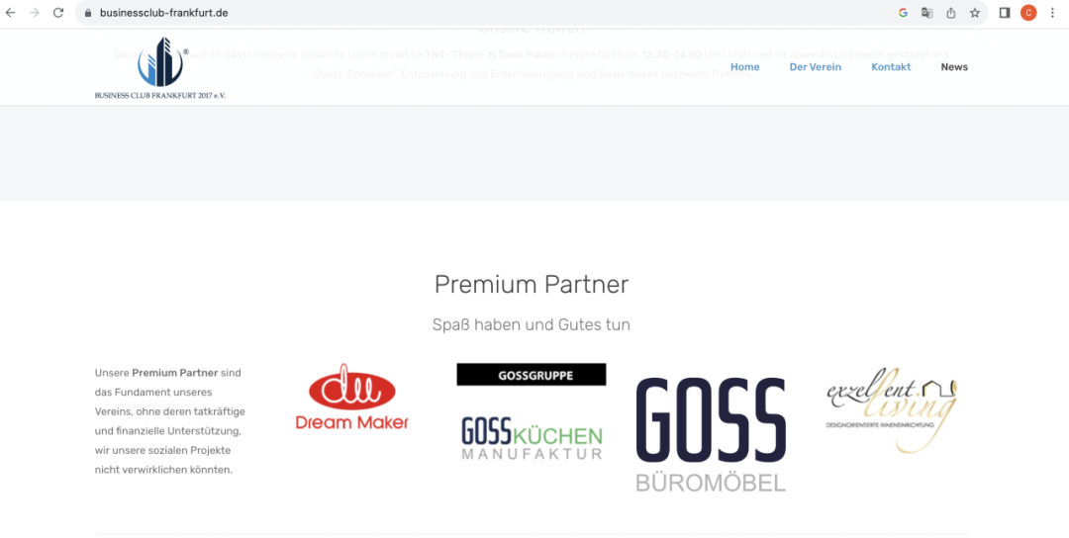
Task: Bookmark this page with star icon
Action: pyautogui.click(x=975, y=12)
